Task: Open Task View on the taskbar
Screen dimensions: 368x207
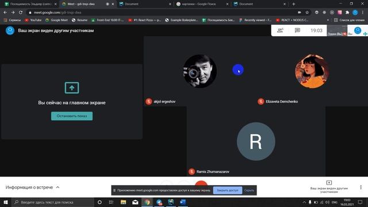Action: (x=111, y=202)
